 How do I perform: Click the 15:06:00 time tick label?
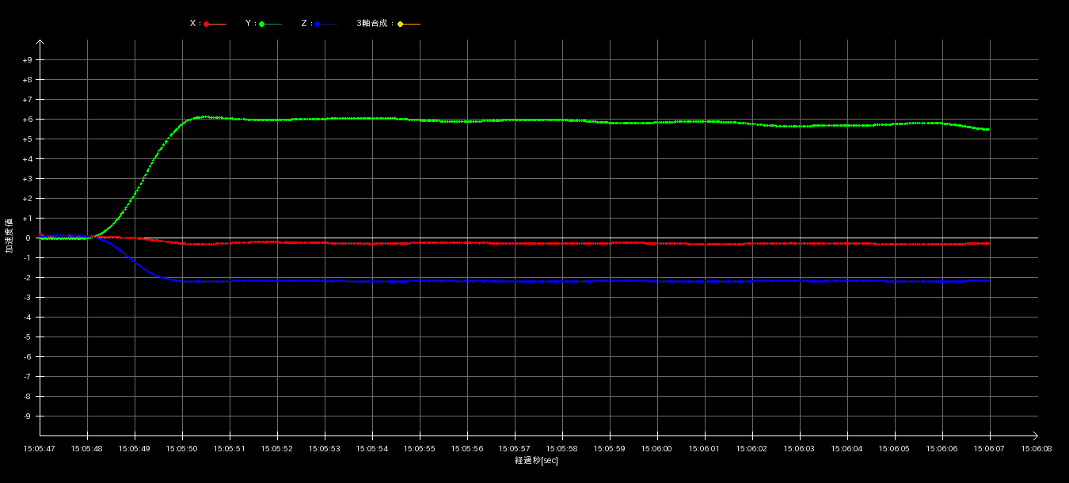tap(656, 449)
